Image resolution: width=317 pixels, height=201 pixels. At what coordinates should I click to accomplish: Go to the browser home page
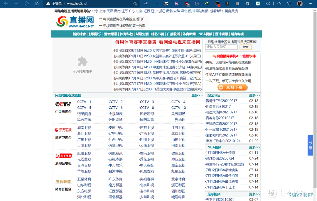(x=37, y=4)
